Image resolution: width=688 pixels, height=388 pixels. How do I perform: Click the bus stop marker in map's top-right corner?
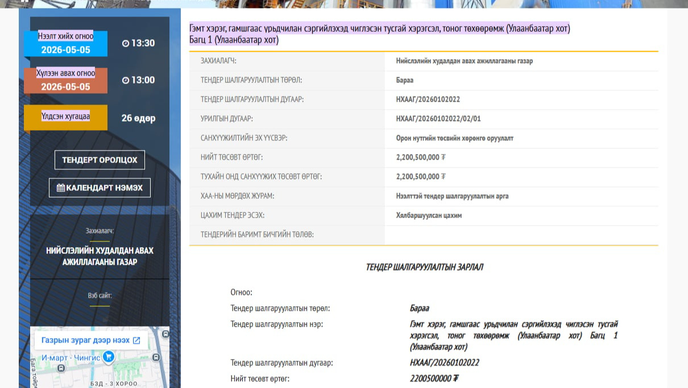(165, 335)
